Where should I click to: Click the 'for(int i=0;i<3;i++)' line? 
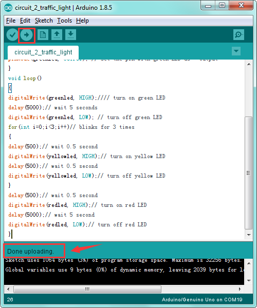tap(71, 127)
